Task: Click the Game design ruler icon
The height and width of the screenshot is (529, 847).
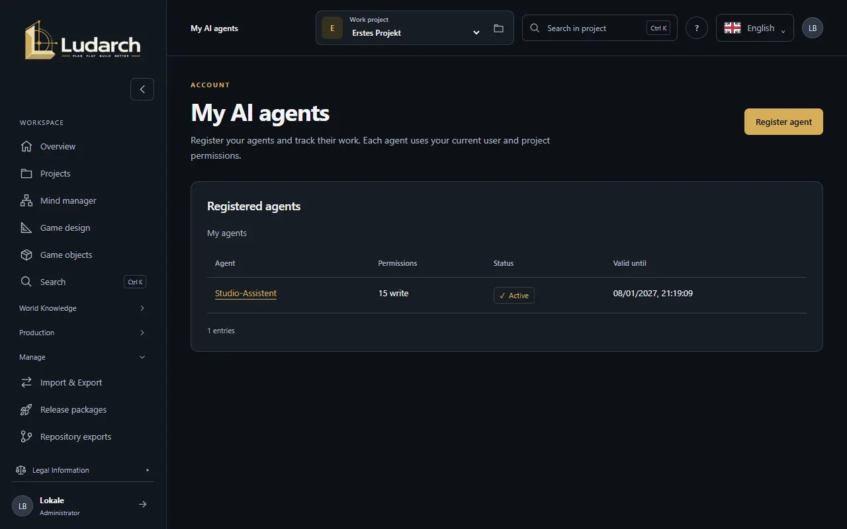Action: coord(26,227)
